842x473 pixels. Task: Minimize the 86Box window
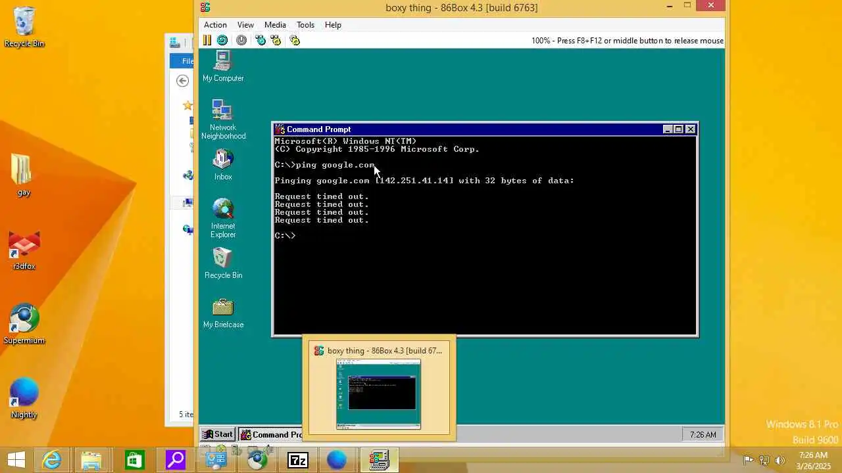point(670,6)
